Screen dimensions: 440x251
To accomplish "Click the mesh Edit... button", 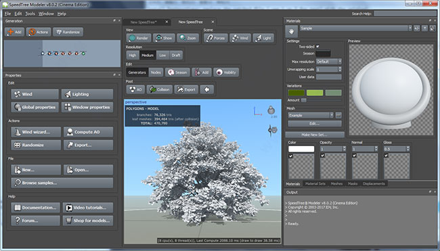I will 315,123.
